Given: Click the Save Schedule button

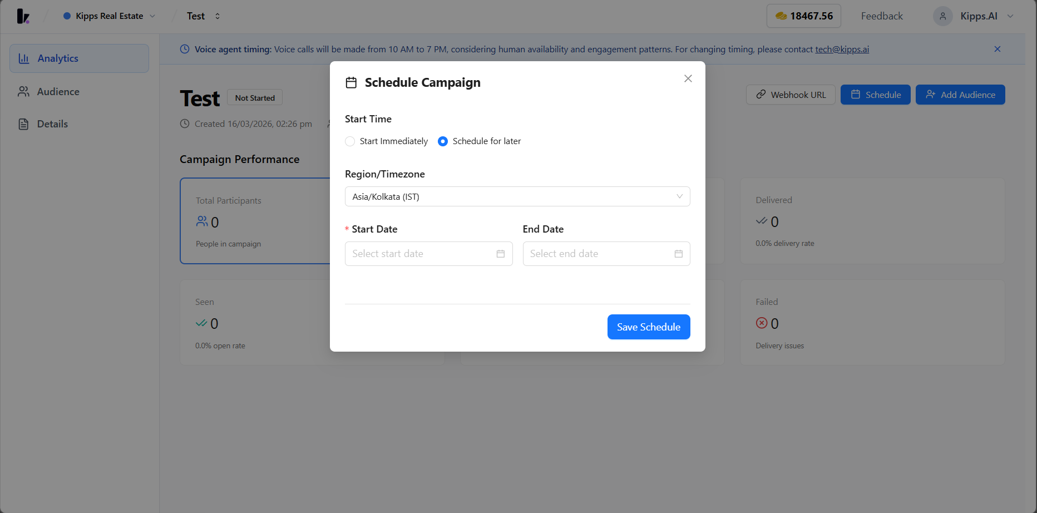Looking at the screenshot, I should 649,327.
